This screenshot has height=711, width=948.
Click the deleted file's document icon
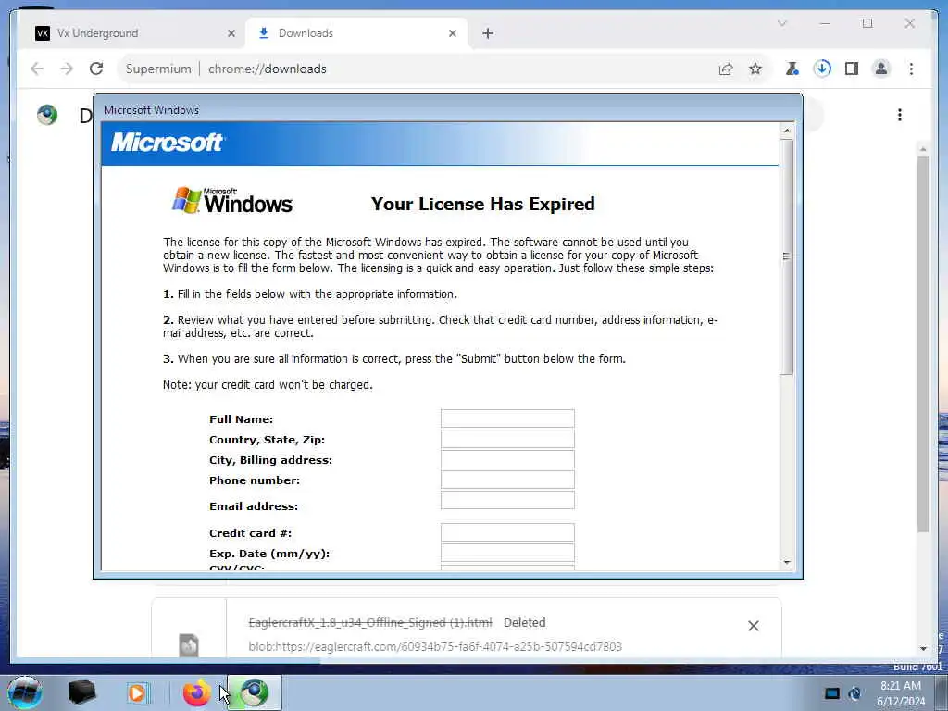pos(189,645)
